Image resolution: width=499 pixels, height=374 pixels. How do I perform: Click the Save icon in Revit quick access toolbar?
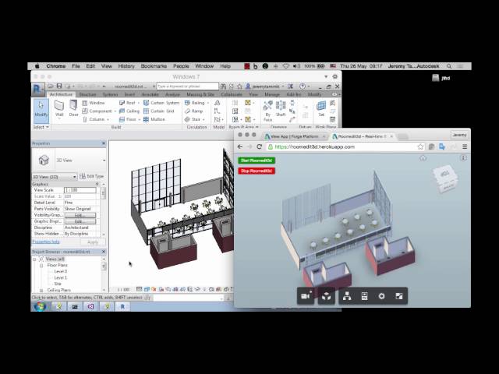click(x=59, y=86)
